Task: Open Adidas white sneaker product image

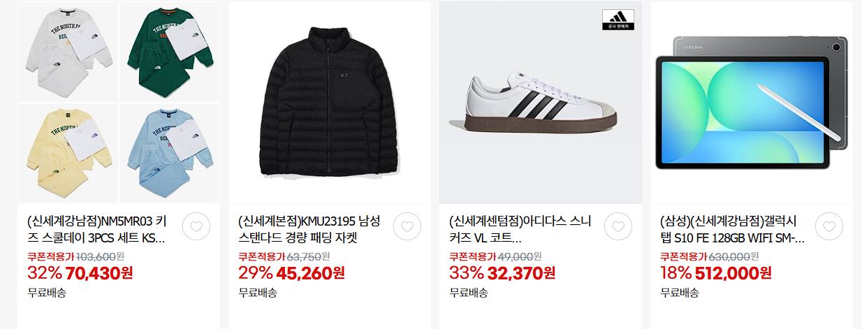Action: coord(540,103)
